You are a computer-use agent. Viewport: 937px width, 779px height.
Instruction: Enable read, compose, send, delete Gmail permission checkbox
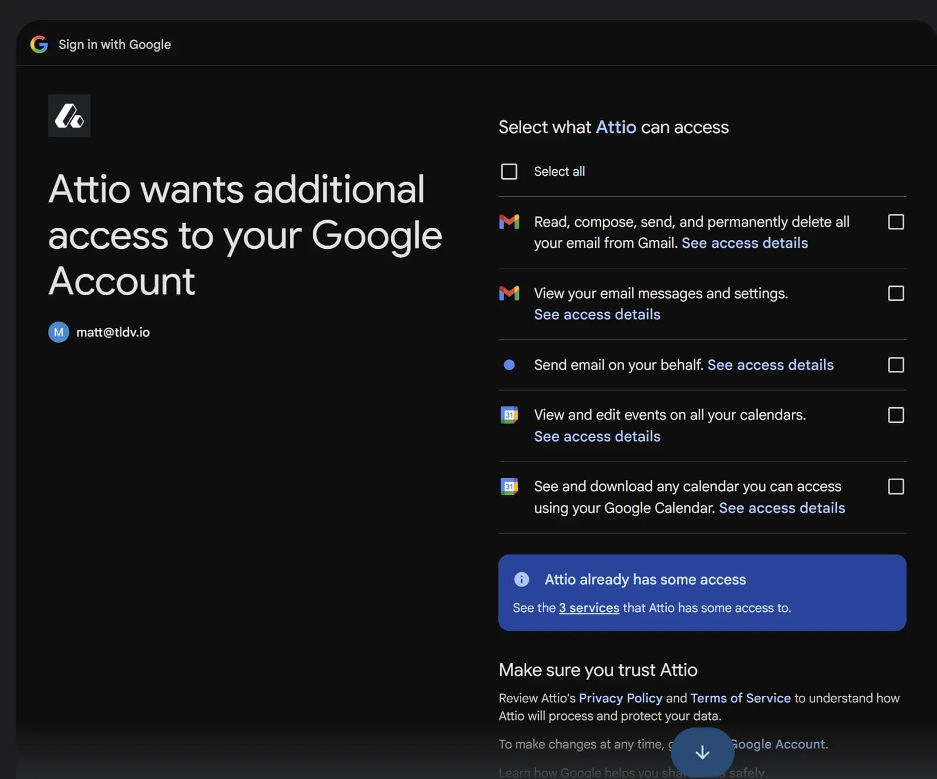pos(896,222)
